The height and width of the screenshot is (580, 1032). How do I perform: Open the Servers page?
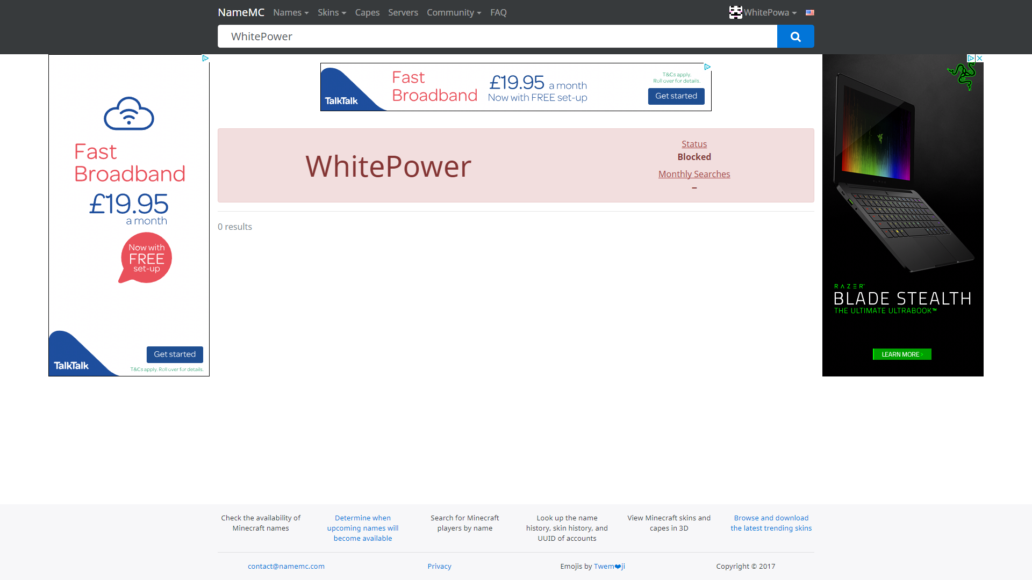click(x=403, y=12)
